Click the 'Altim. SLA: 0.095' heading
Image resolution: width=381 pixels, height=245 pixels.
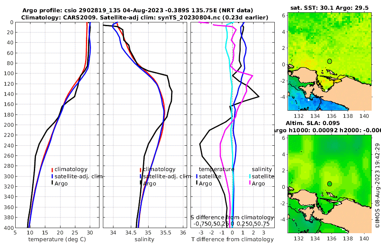[313, 123]
